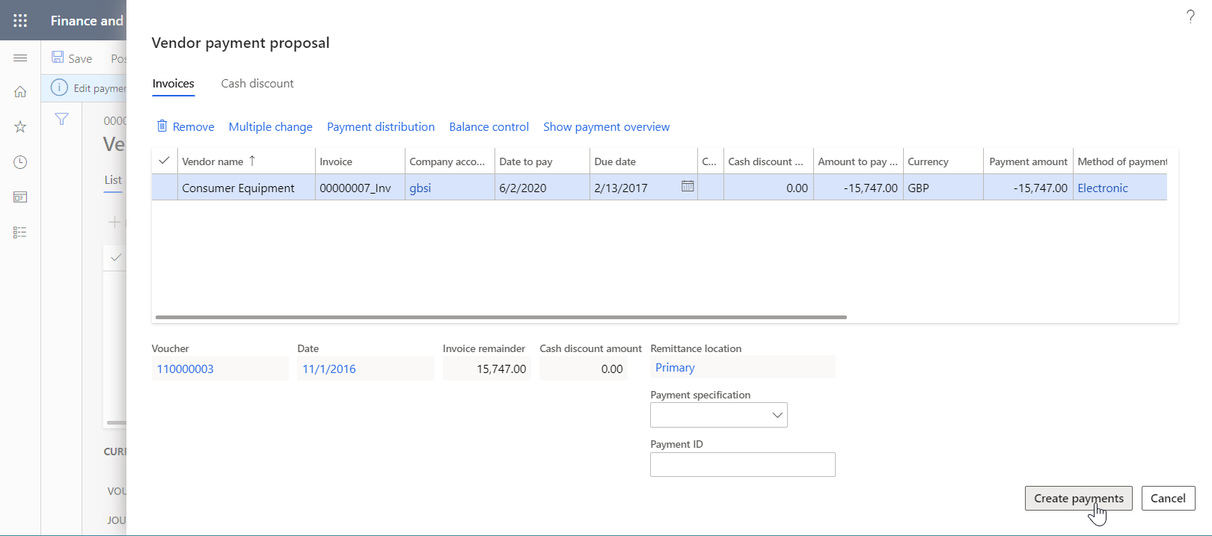Image resolution: width=1212 pixels, height=536 pixels.
Task: Expand the hamburger navigation menu
Action: tap(20, 58)
